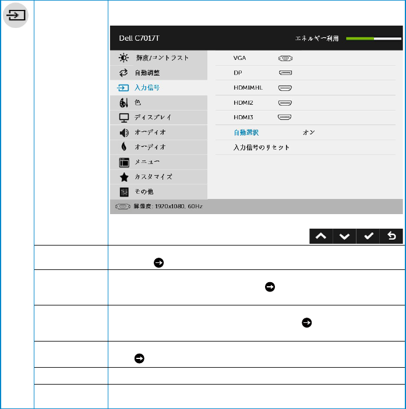Screen dimensions: 406x409
Task: Select the VGA input label
Action: point(239,58)
